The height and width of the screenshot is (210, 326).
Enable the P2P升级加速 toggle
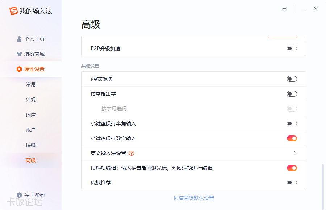(x=291, y=48)
